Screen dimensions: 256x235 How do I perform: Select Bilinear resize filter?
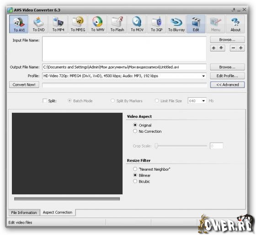(x=135, y=175)
